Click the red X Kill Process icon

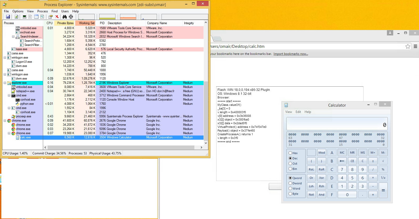tap(57, 17)
